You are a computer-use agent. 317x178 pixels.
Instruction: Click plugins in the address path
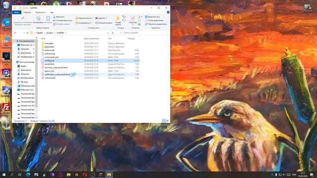[x=50, y=33]
